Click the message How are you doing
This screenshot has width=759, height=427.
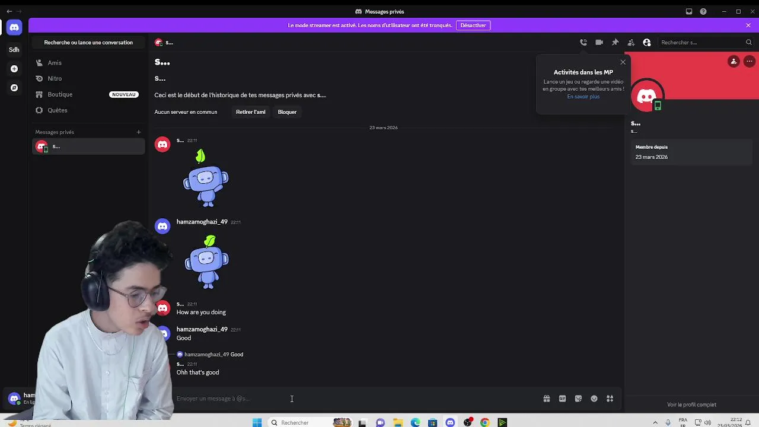[201, 313]
